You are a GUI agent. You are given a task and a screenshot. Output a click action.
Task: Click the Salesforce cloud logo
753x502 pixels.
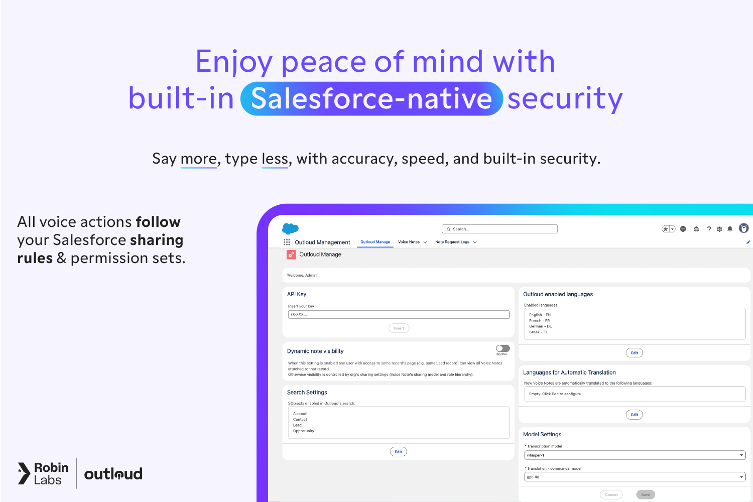290,229
